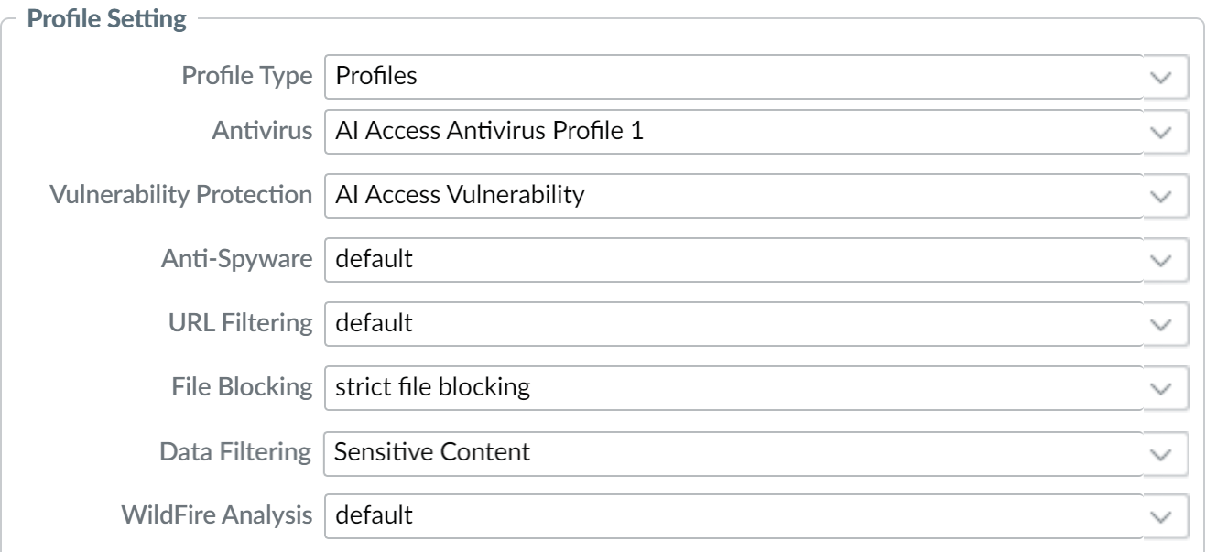Viewport: 1206px width, 552px height.
Task: Open the 'AI Access Vulnerability' dropdown field
Action: (x=733, y=196)
